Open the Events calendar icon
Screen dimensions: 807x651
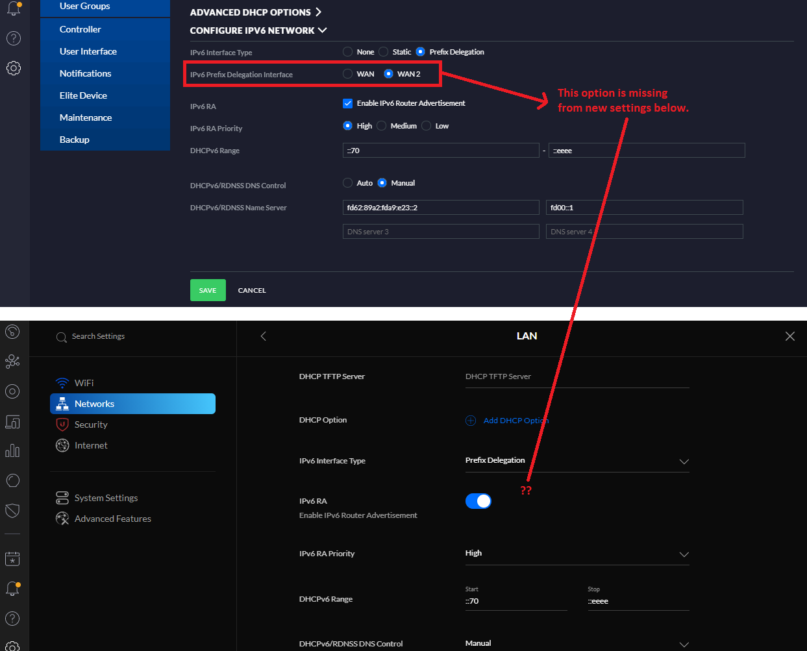tap(12, 558)
